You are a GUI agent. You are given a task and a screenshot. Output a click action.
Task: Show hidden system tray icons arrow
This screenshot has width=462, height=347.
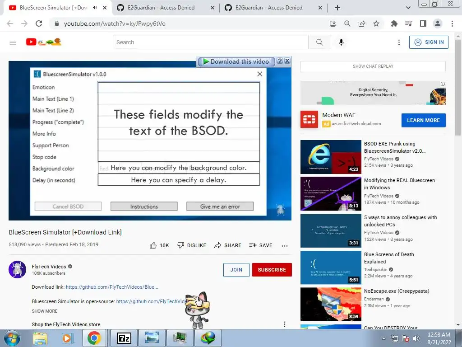tap(383, 338)
